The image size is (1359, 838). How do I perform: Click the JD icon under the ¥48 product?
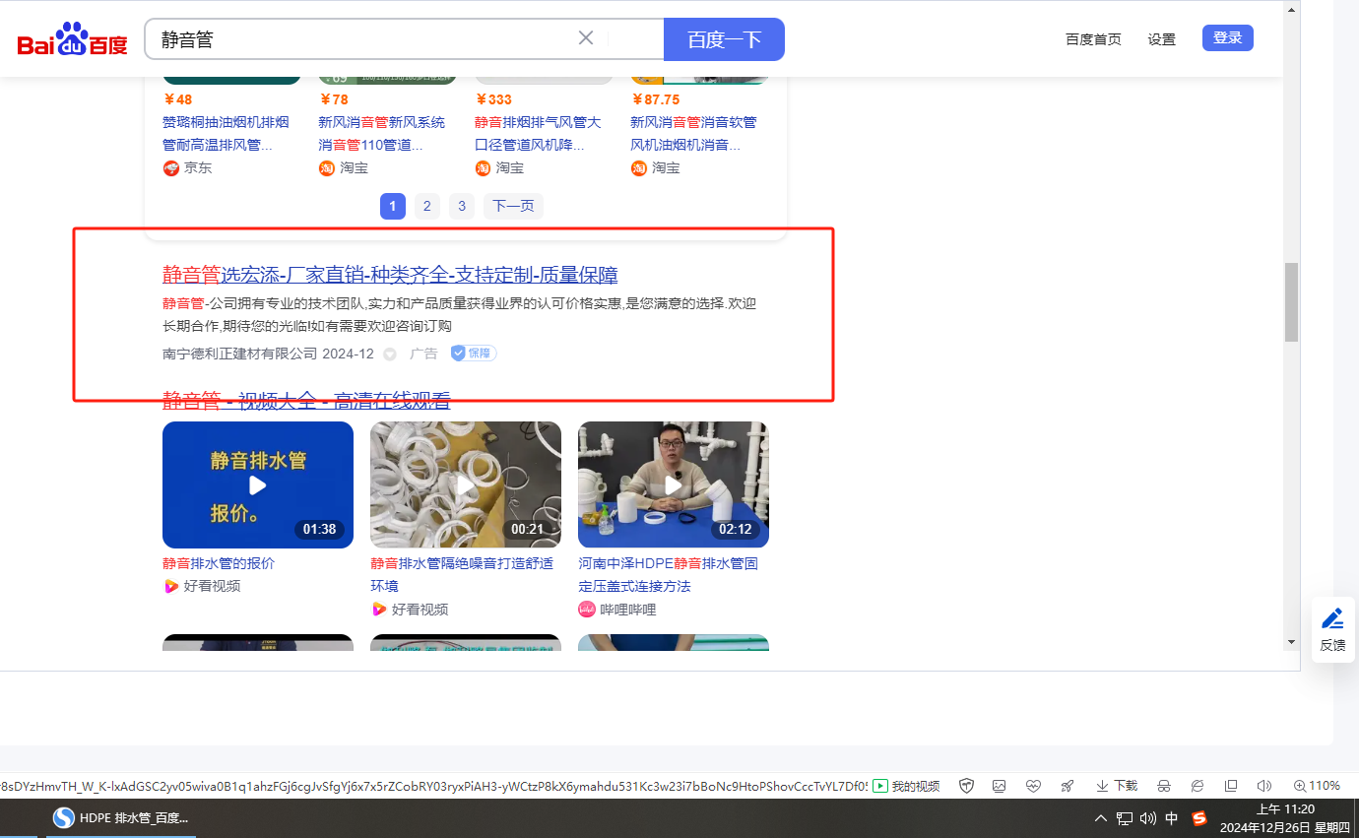171,167
